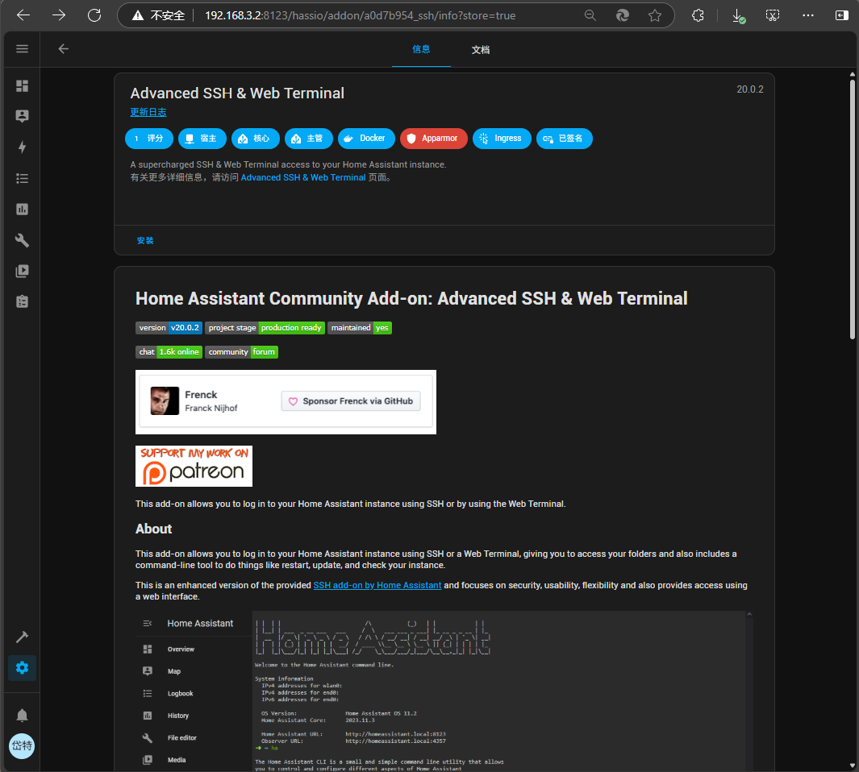Open Settings gear icon in sidebar

22,668
